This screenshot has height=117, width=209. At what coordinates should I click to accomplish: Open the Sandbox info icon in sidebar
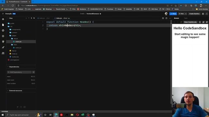(3, 19)
